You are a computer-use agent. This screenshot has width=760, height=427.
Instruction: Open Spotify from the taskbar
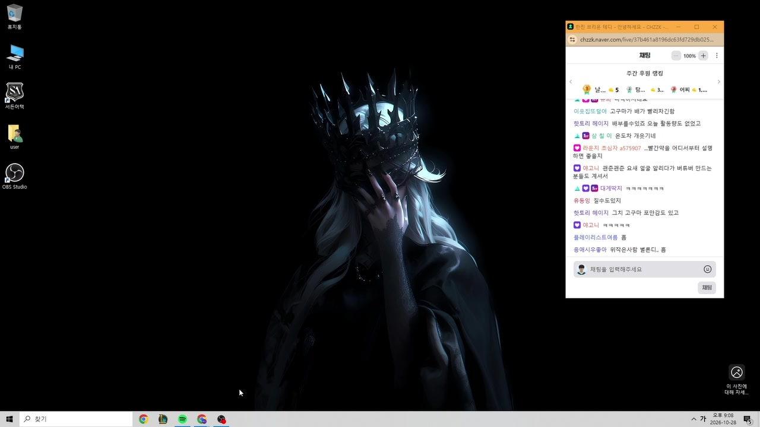pyautogui.click(x=182, y=419)
